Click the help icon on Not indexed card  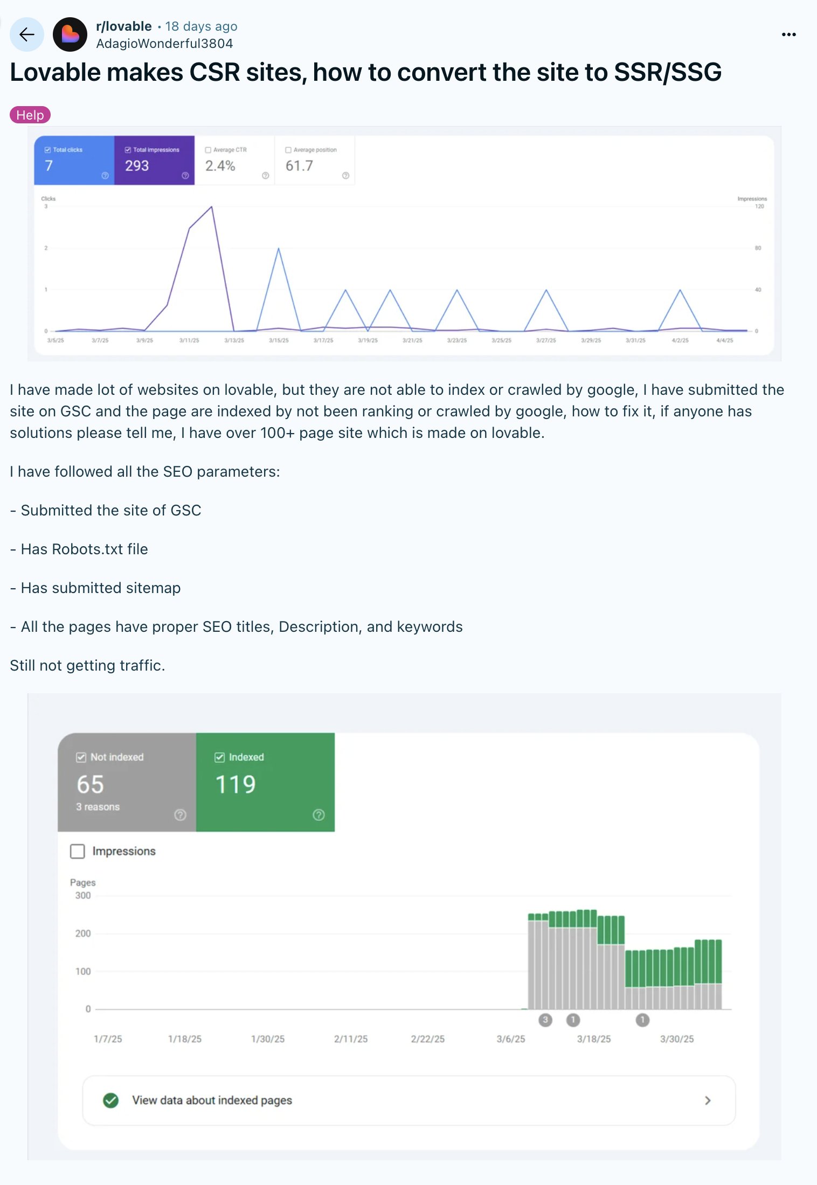pyautogui.click(x=181, y=815)
